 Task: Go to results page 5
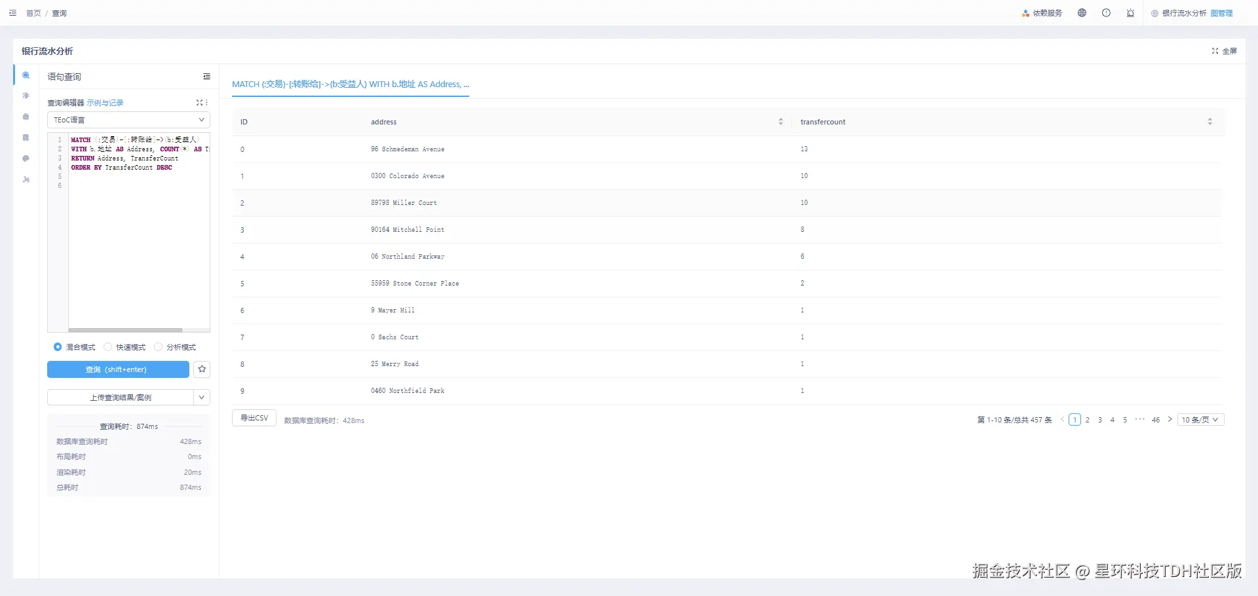1125,420
